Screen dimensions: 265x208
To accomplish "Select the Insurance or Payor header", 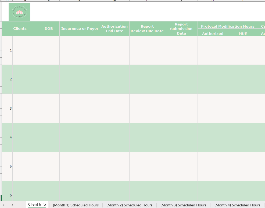I will 80,29.
